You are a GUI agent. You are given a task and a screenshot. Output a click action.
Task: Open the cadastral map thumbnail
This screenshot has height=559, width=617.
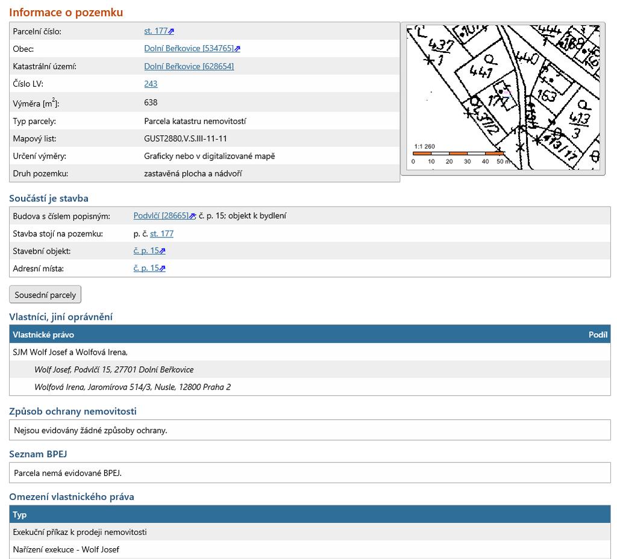[503, 98]
